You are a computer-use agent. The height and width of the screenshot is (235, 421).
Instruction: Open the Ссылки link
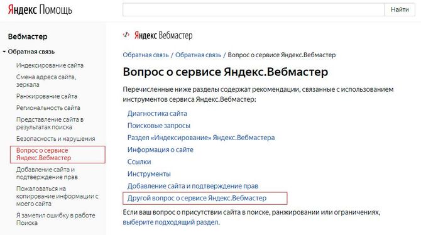pos(139,161)
